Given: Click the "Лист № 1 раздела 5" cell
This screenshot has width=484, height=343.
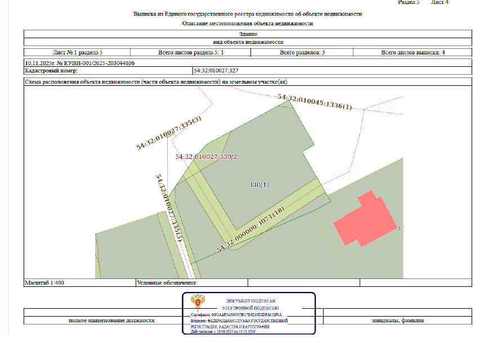Looking at the screenshot, I should (78, 53).
